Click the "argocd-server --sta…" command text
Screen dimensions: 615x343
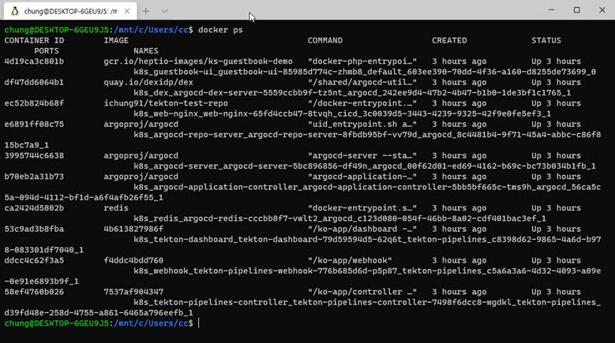coord(362,156)
